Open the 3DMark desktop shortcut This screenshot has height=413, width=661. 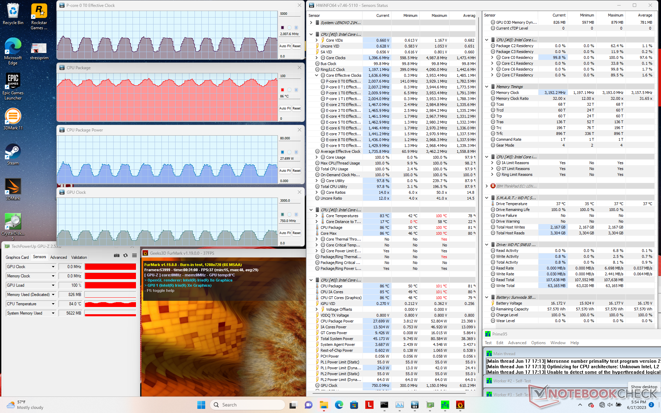pyautogui.click(x=13, y=189)
